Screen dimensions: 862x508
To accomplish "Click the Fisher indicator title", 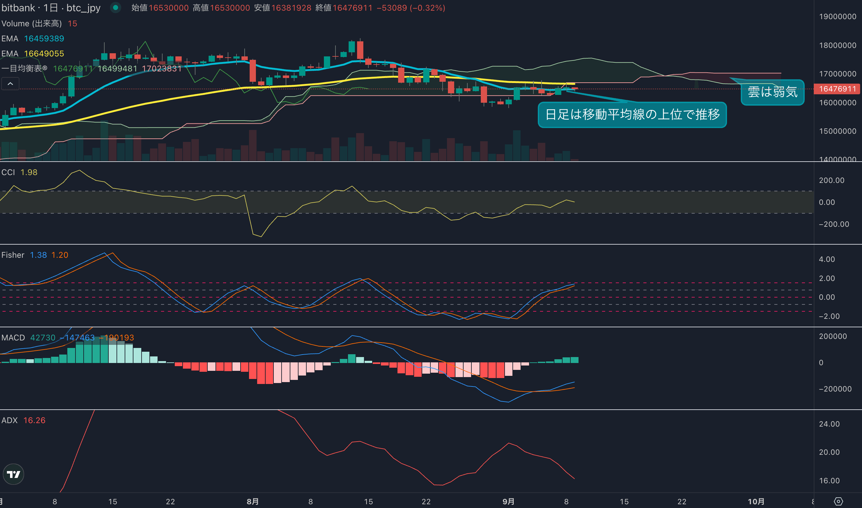I will [x=13, y=255].
